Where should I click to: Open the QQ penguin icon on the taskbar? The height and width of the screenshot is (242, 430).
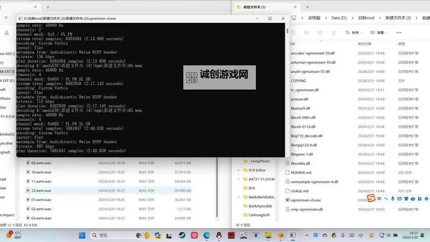click(219, 235)
